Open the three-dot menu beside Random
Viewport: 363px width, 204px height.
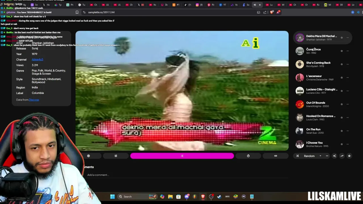tap(327, 156)
